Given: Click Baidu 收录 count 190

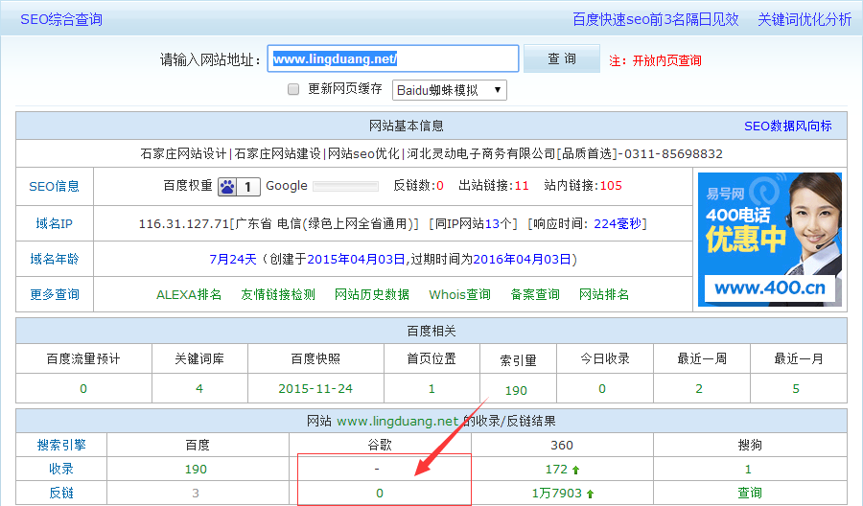Looking at the screenshot, I should tap(196, 470).
